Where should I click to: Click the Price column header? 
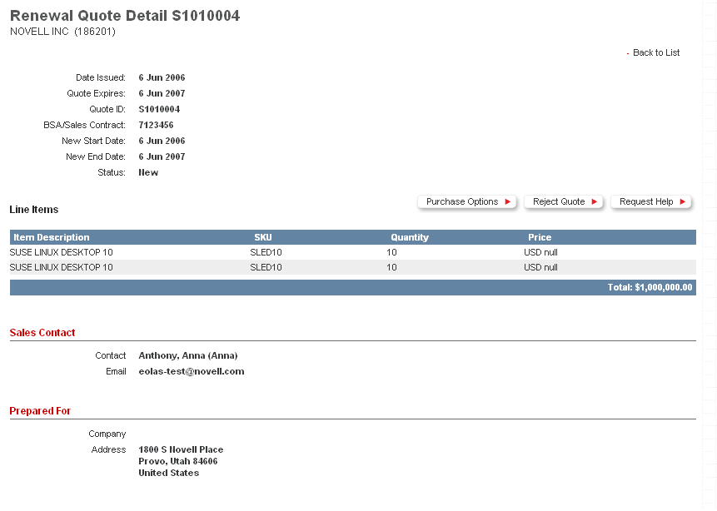point(540,237)
